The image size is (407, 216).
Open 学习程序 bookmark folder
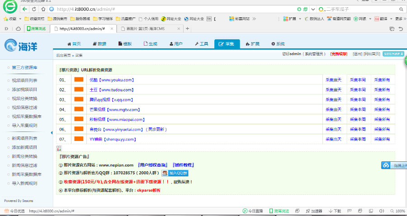103,19
